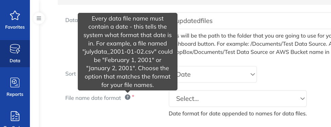The image size is (331, 127).
Task: Click the Data label in sidebar
Action: [x=15, y=61]
